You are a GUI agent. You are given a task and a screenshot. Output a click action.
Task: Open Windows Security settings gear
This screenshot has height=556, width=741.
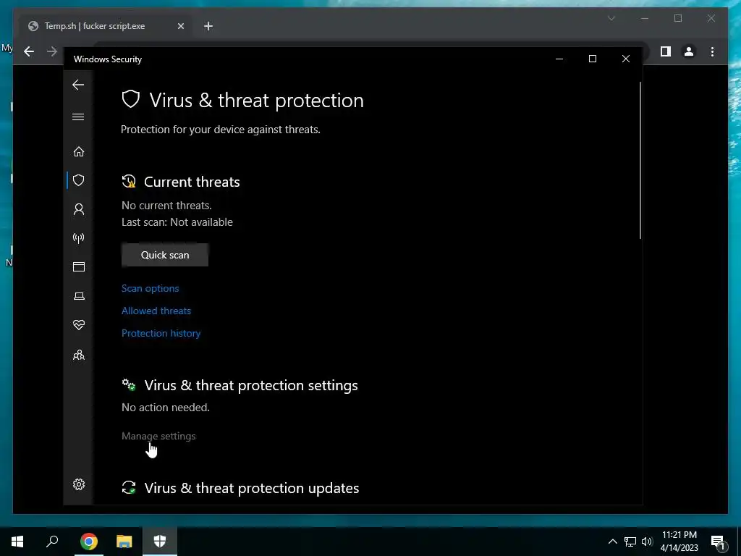tap(78, 484)
